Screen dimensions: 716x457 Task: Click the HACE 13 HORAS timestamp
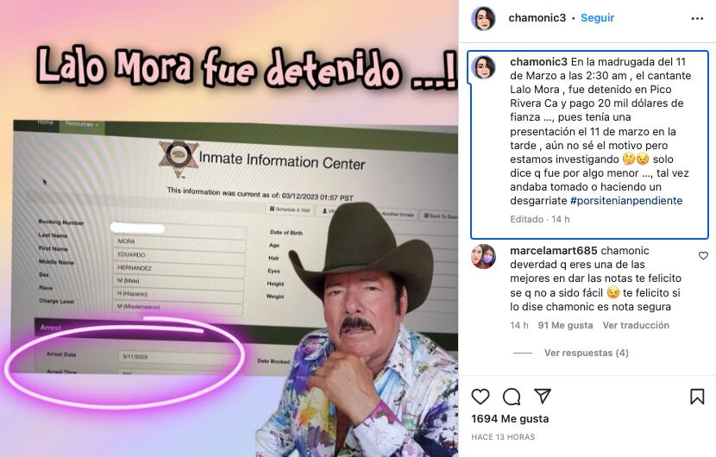pyautogui.click(x=503, y=437)
